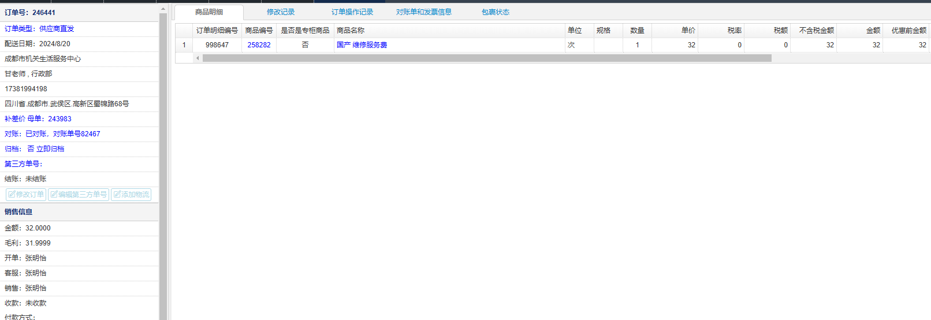The width and height of the screenshot is (931, 320).
Task: Open product name link 国产 维修服务费
Action: coord(362,45)
